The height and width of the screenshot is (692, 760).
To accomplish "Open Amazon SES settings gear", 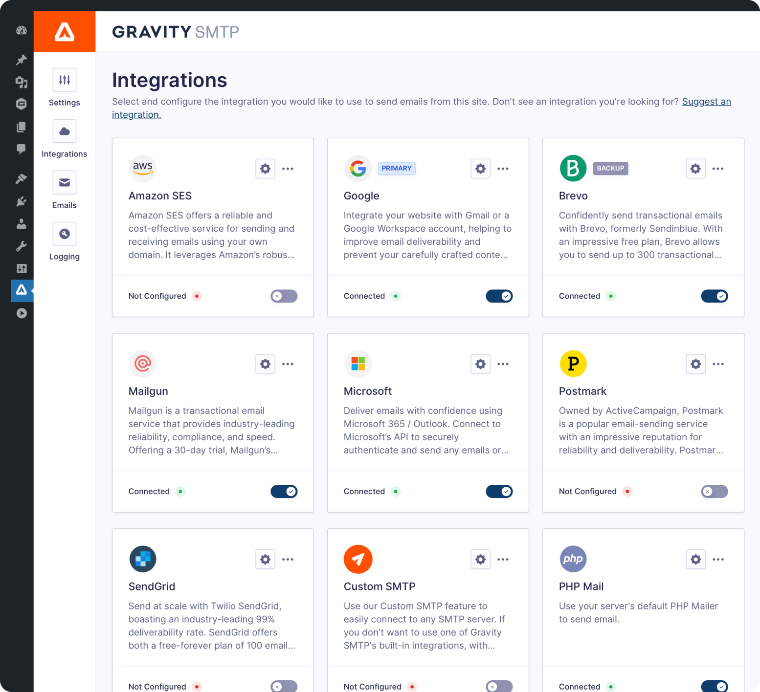I will click(x=265, y=168).
